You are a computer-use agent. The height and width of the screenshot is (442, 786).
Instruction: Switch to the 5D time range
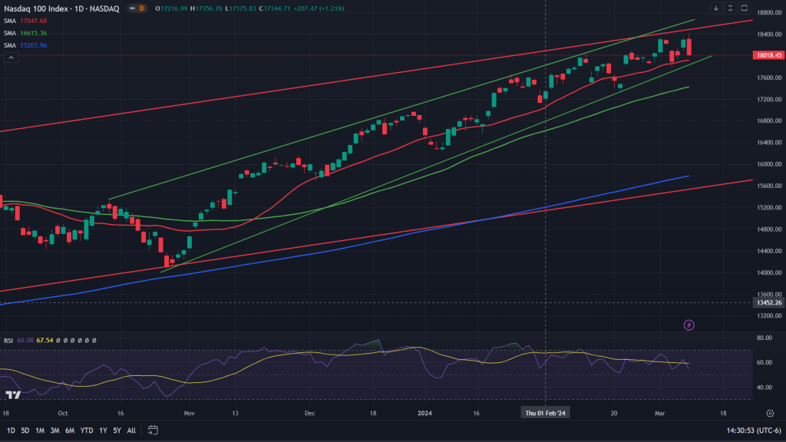[25, 430]
